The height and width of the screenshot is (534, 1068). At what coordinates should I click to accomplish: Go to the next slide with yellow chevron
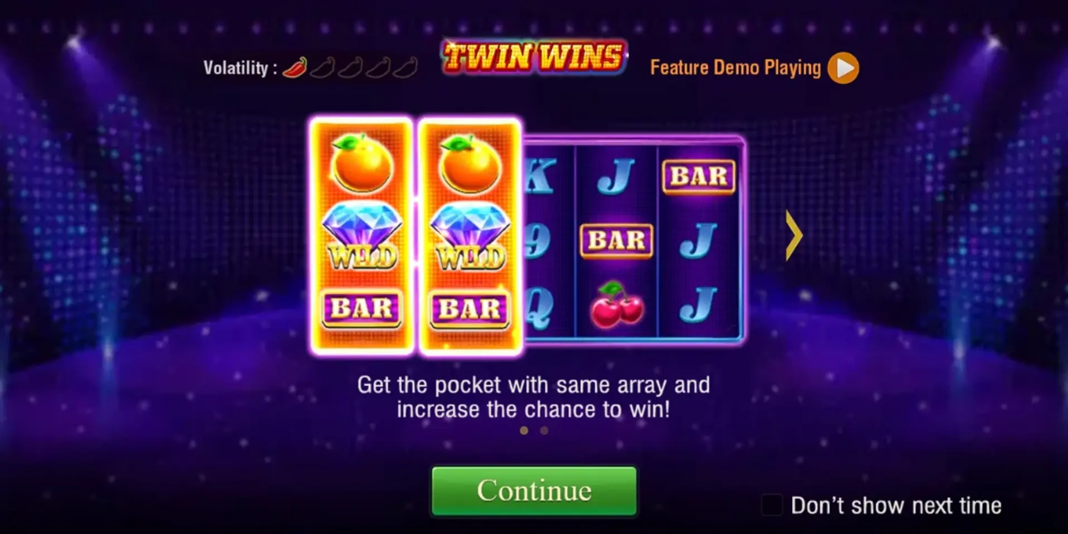click(794, 235)
